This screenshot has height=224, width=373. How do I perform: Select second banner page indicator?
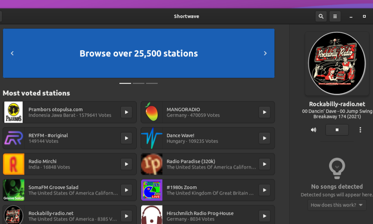pyautogui.click(x=138, y=83)
